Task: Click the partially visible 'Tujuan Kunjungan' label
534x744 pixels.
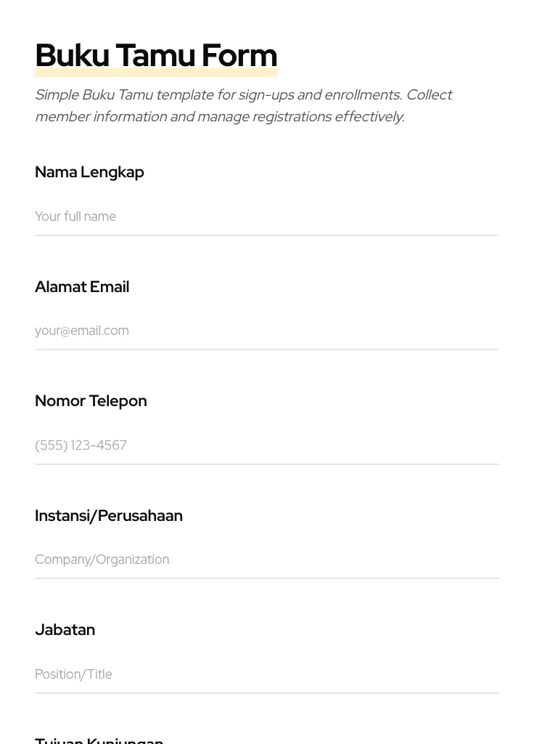Action: click(x=99, y=740)
